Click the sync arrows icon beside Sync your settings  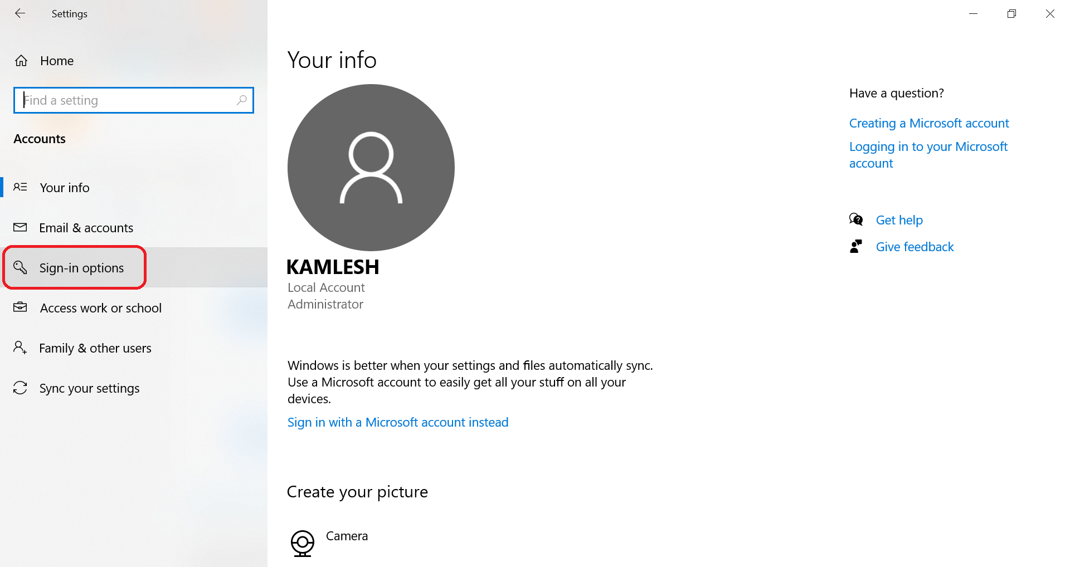(x=21, y=388)
